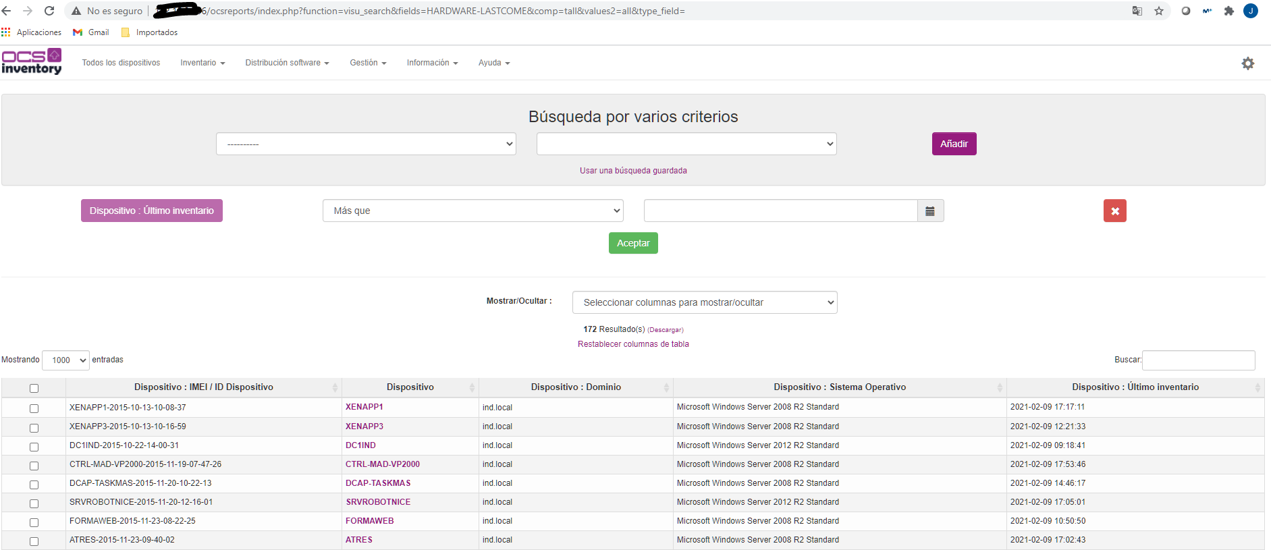Viewport: 1271px width, 550px height.
Task: Focus the date value input field
Action: pyautogui.click(x=780, y=211)
